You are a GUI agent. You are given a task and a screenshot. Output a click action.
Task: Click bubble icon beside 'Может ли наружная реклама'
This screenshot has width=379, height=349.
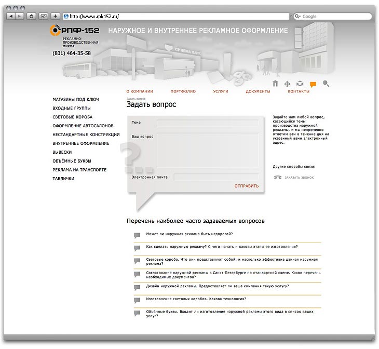pos(137,235)
